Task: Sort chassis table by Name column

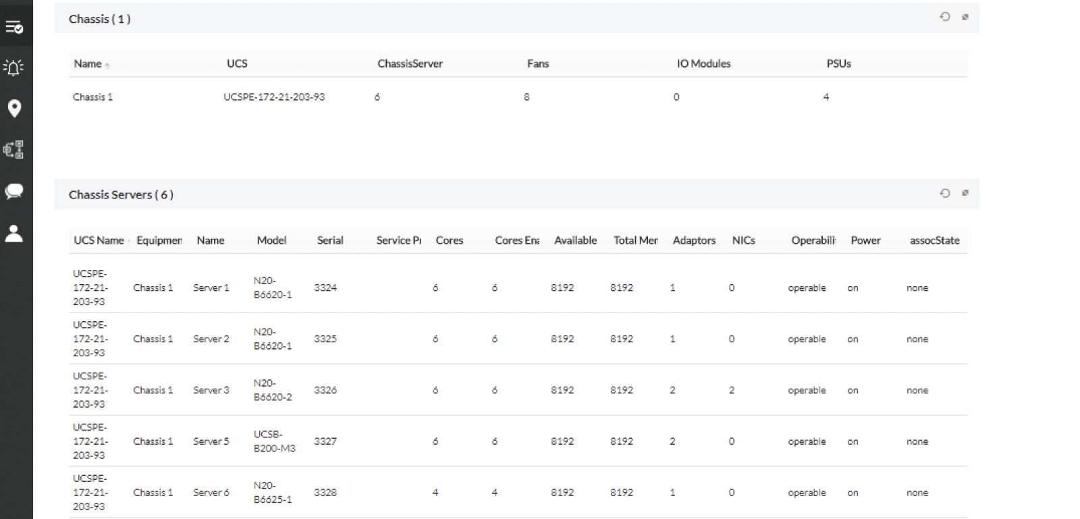Action: 88,63
